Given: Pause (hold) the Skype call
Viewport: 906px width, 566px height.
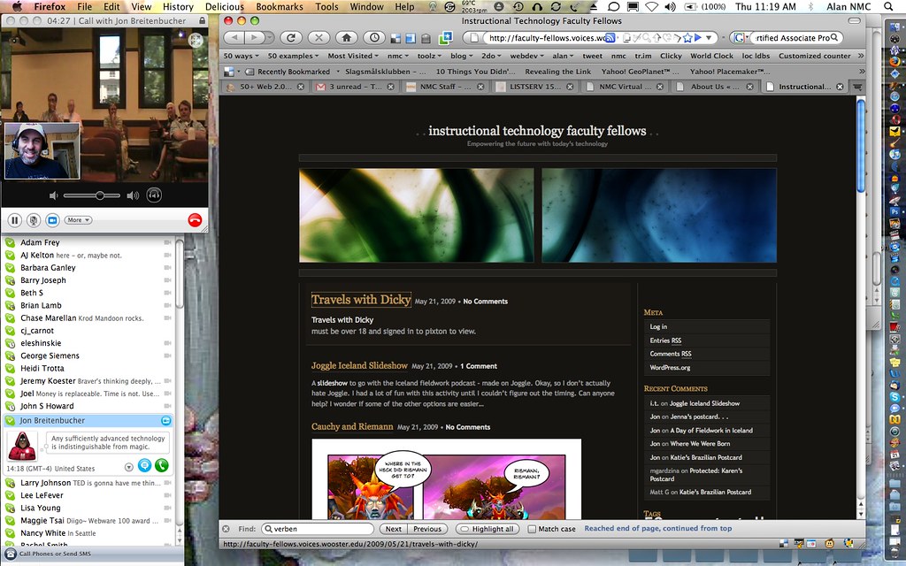Looking at the screenshot, I should point(15,220).
